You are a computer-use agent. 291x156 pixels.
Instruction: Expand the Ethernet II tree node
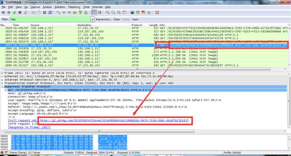point(2,76)
